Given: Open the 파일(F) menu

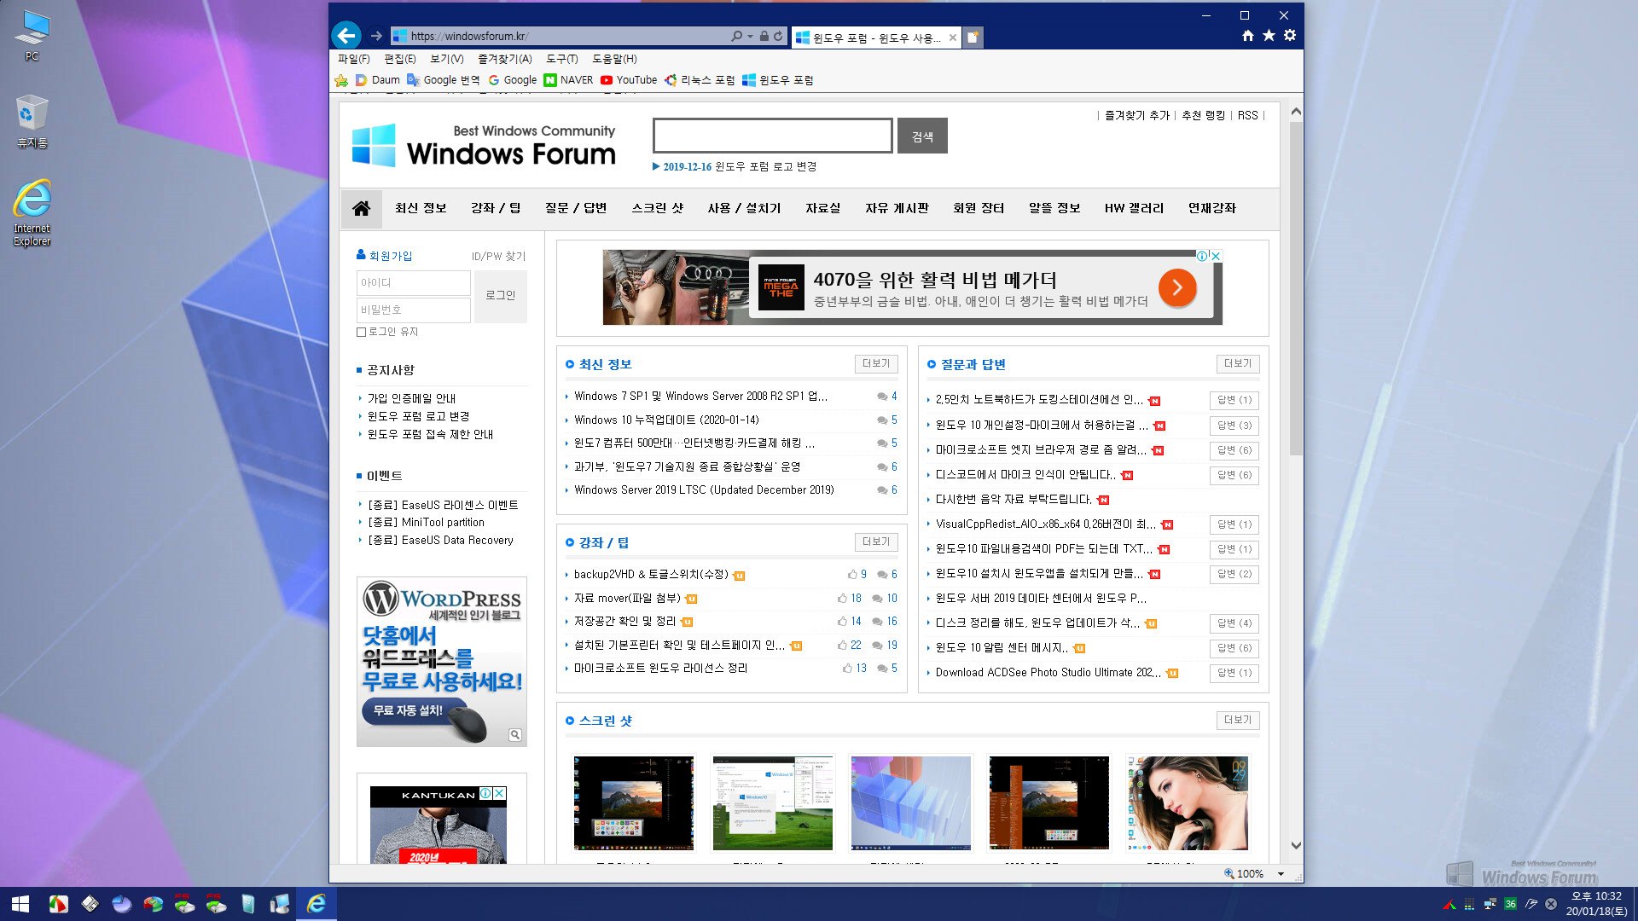Looking at the screenshot, I should 353,59.
